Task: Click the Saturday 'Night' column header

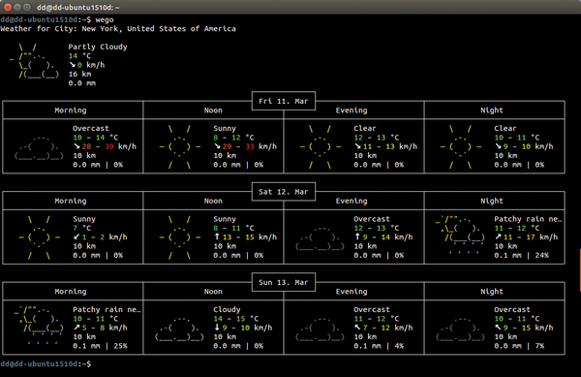Action: [492, 201]
